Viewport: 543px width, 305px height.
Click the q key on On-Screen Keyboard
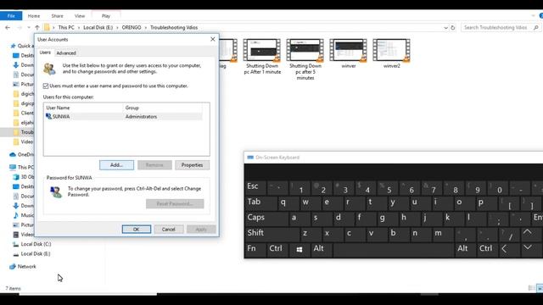pos(288,202)
